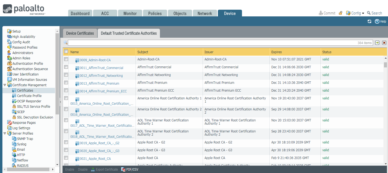Click the green arrow apply-filter icon

[x=377, y=43]
